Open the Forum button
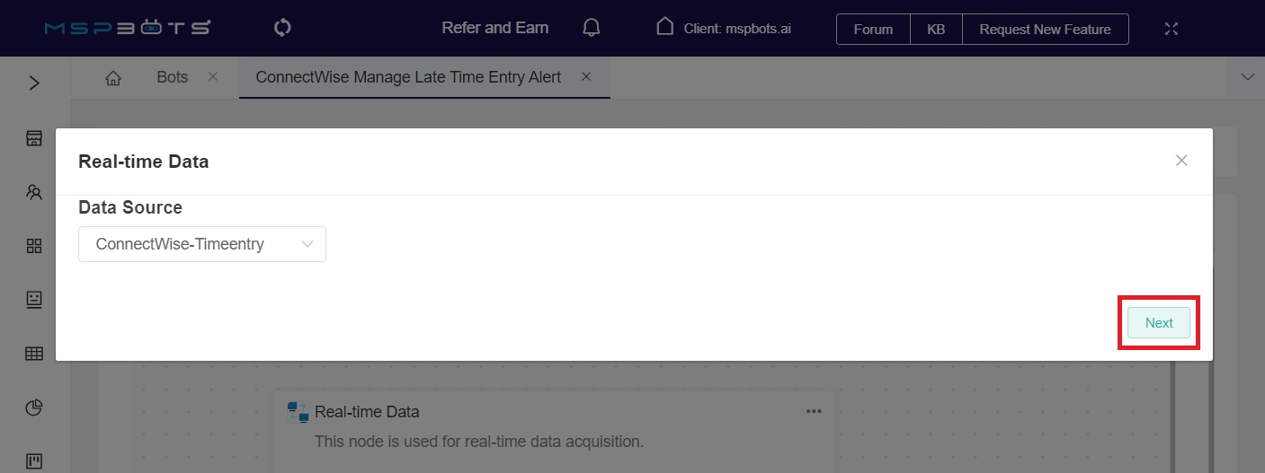This screenshot has height=473, width=1265. tap(873, 29)
